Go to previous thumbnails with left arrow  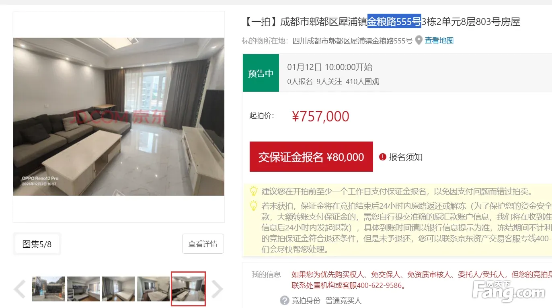19,289
